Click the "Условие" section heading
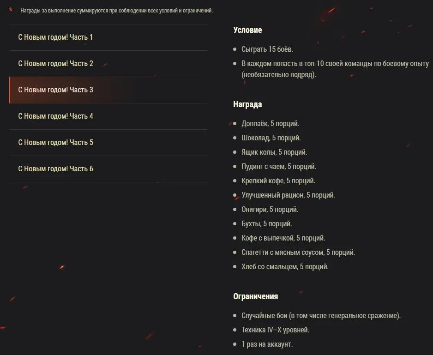433x355 pixels. pyautogui.click(x=247, y=30)
